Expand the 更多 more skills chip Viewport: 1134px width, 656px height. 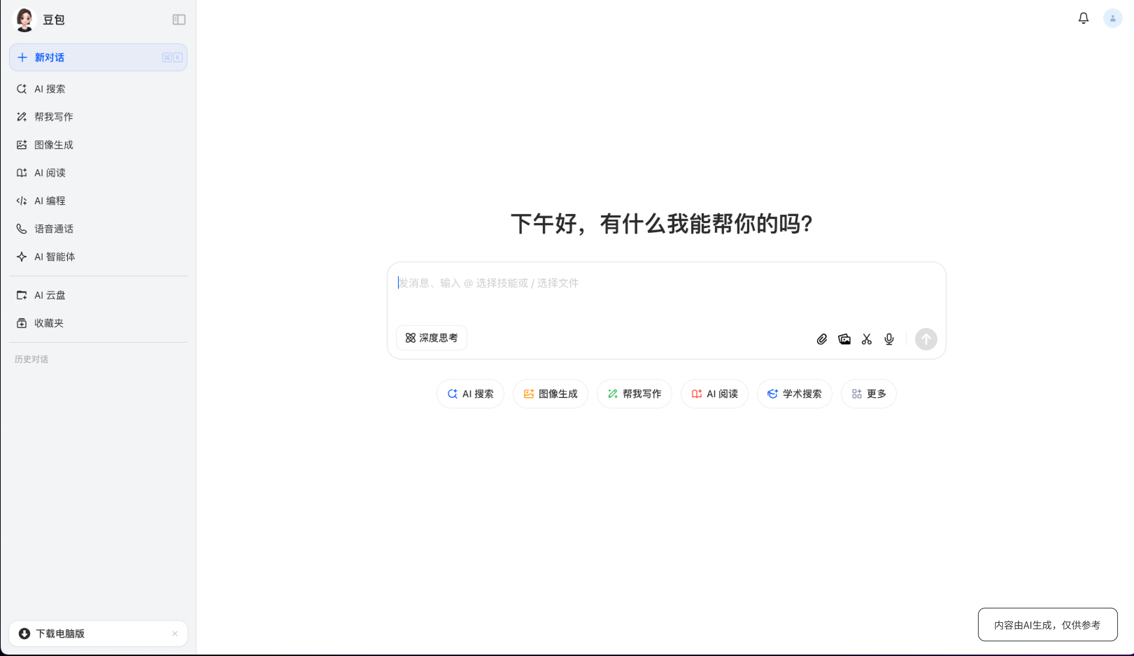(x=868, y=394)
